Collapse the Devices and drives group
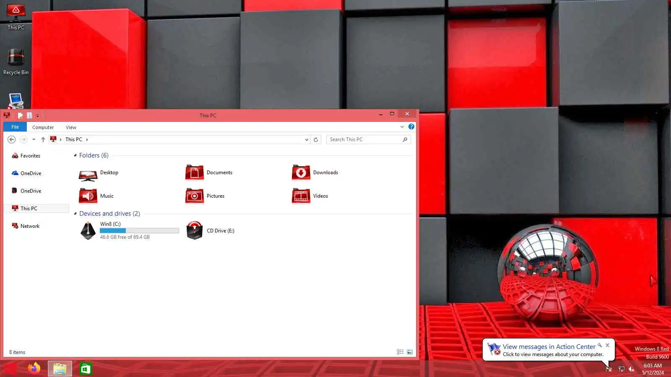The width and height of the screenshot is (671, 377). (x=75, y=214)
